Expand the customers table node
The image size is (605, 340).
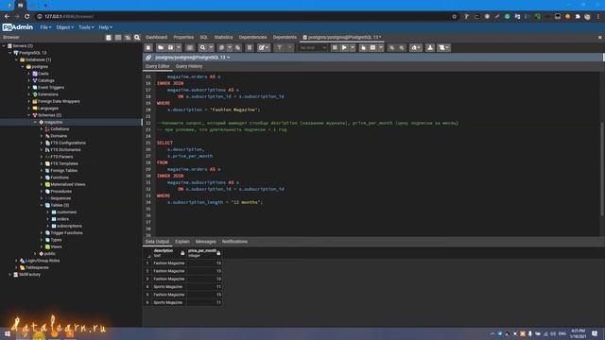[x=48, y=212]
